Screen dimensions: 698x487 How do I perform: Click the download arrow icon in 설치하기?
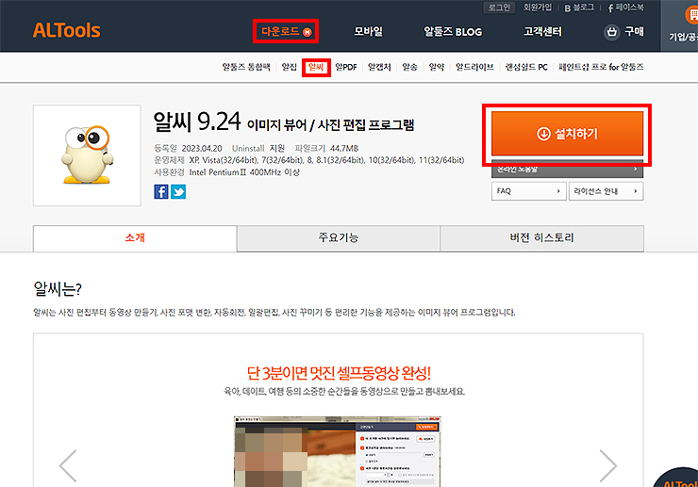543,134
